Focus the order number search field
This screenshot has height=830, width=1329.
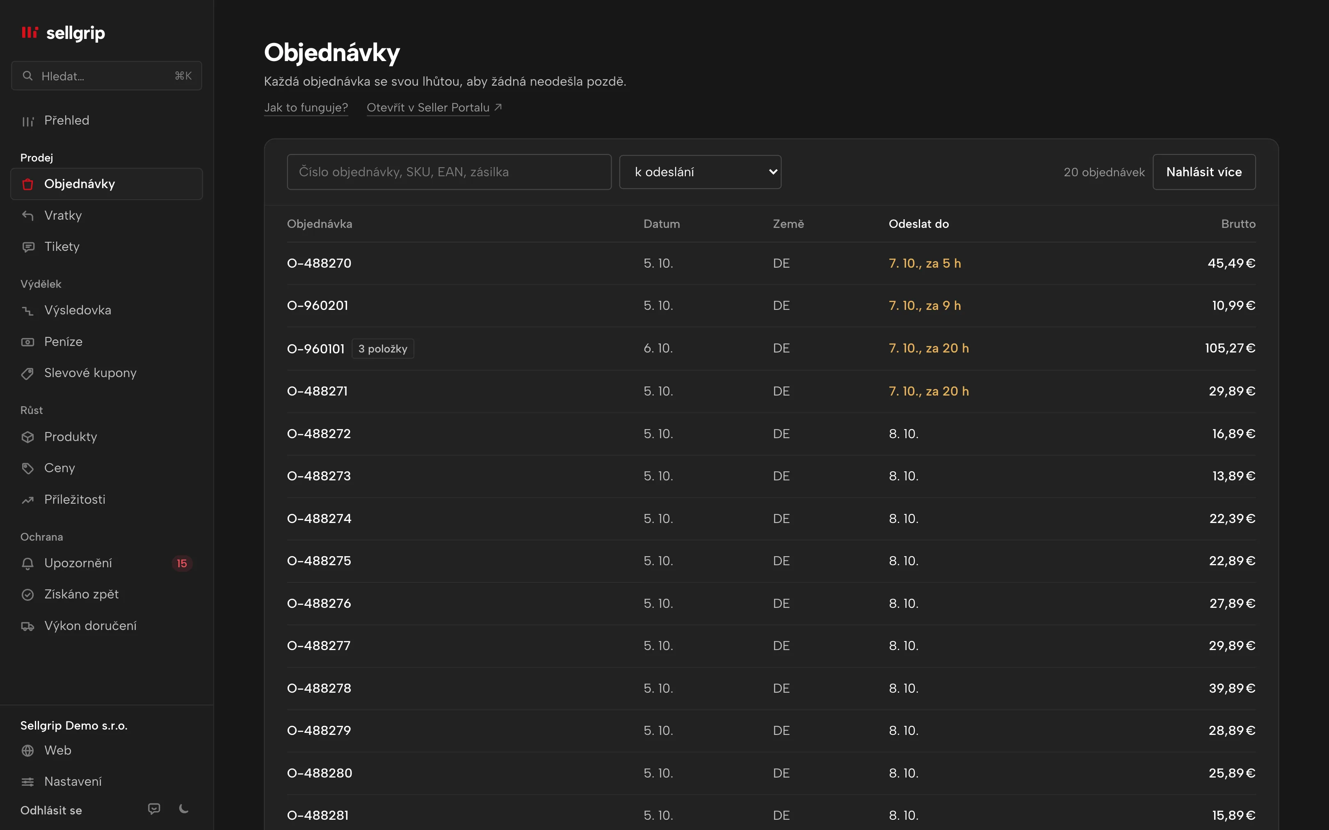[449, 172]
